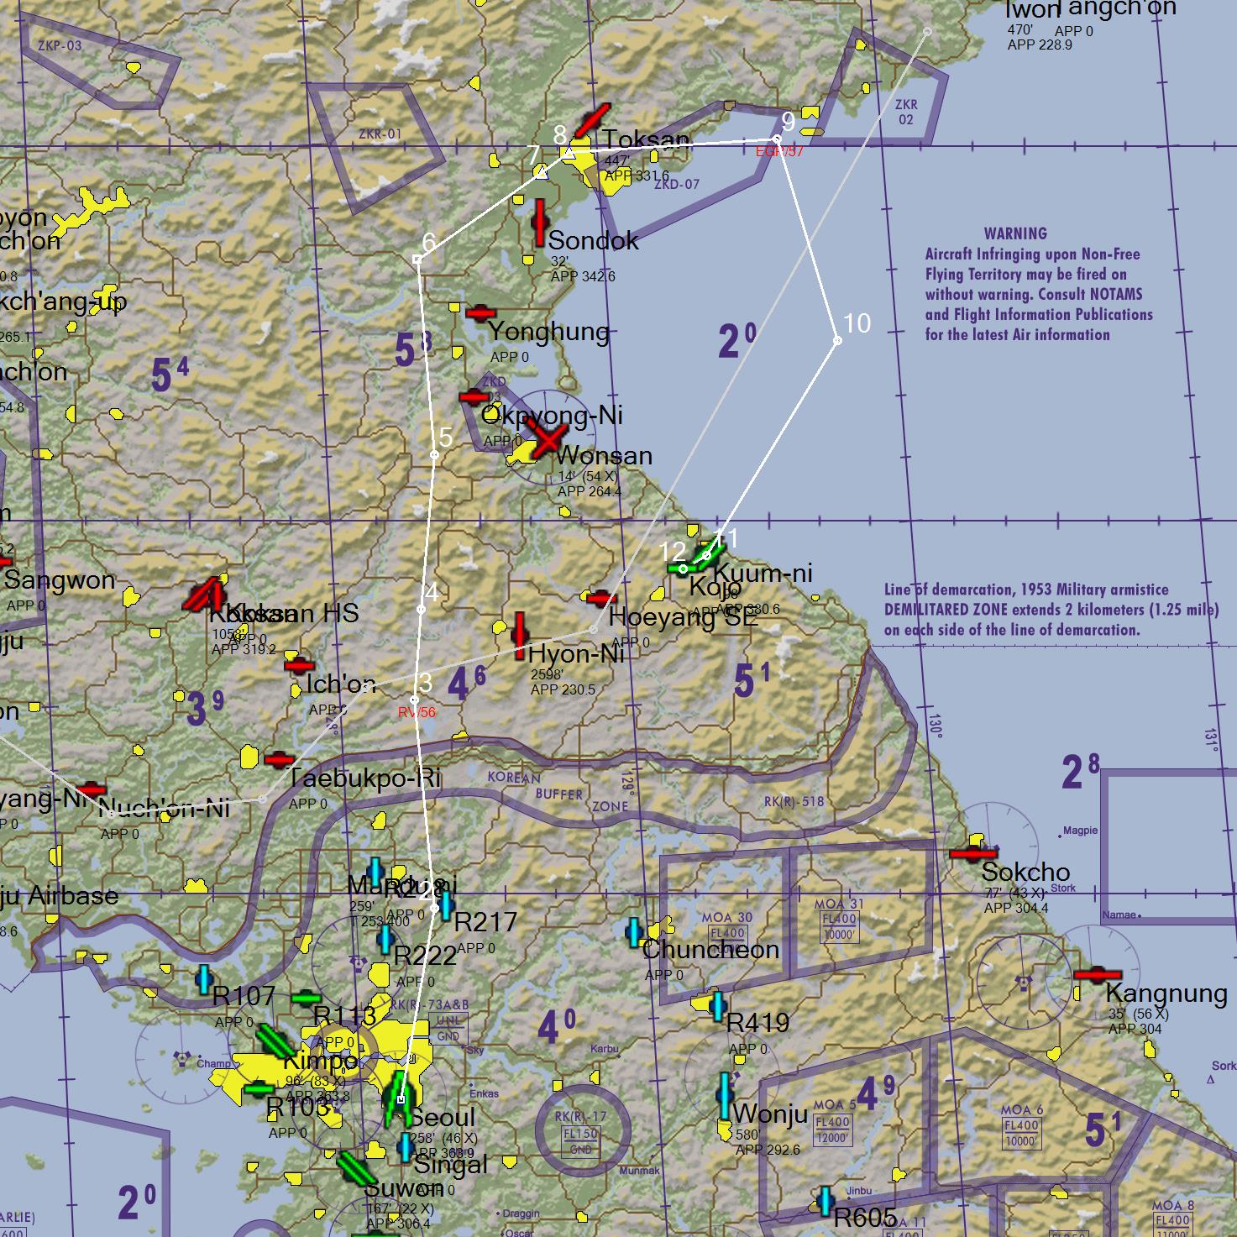Click steerpoint 5 circle marker

(434, 453)
